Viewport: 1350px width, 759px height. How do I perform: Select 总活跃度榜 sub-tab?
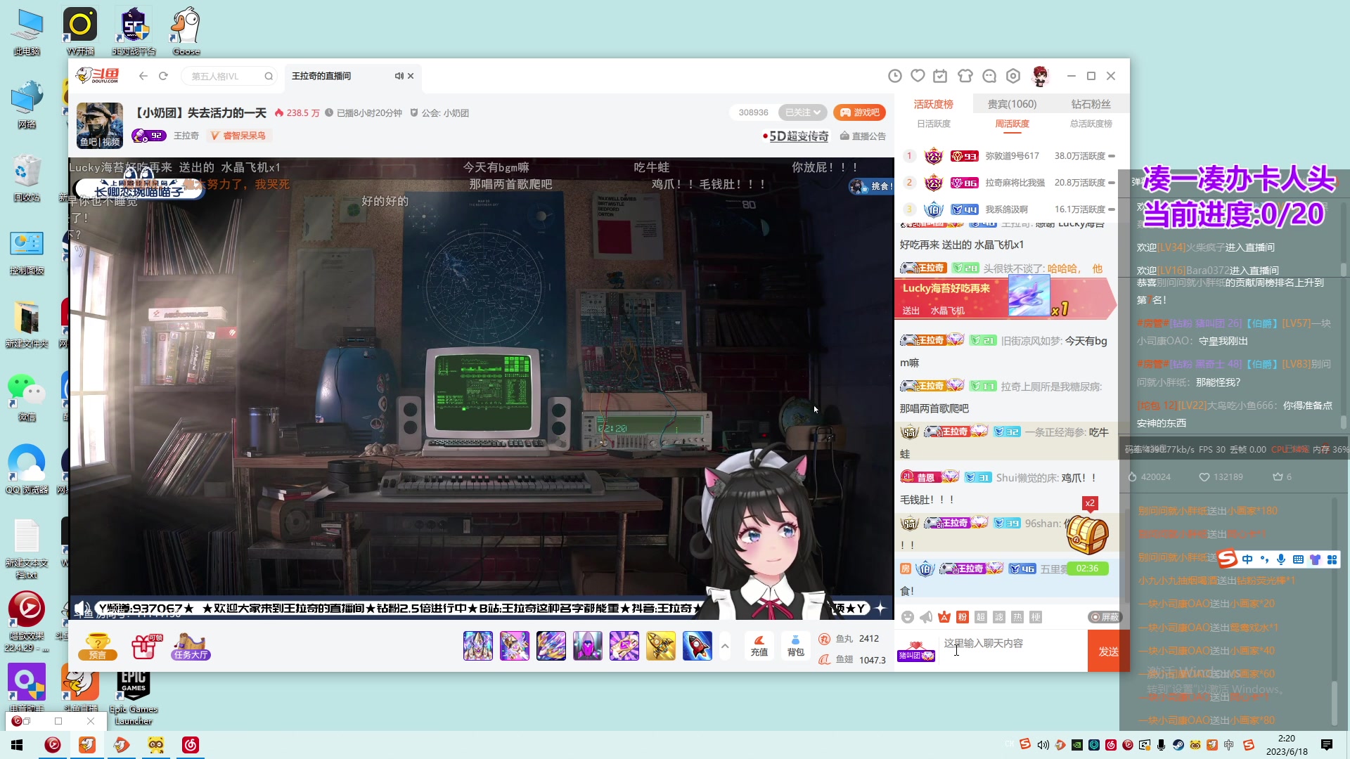click(x=1091, y=124)
